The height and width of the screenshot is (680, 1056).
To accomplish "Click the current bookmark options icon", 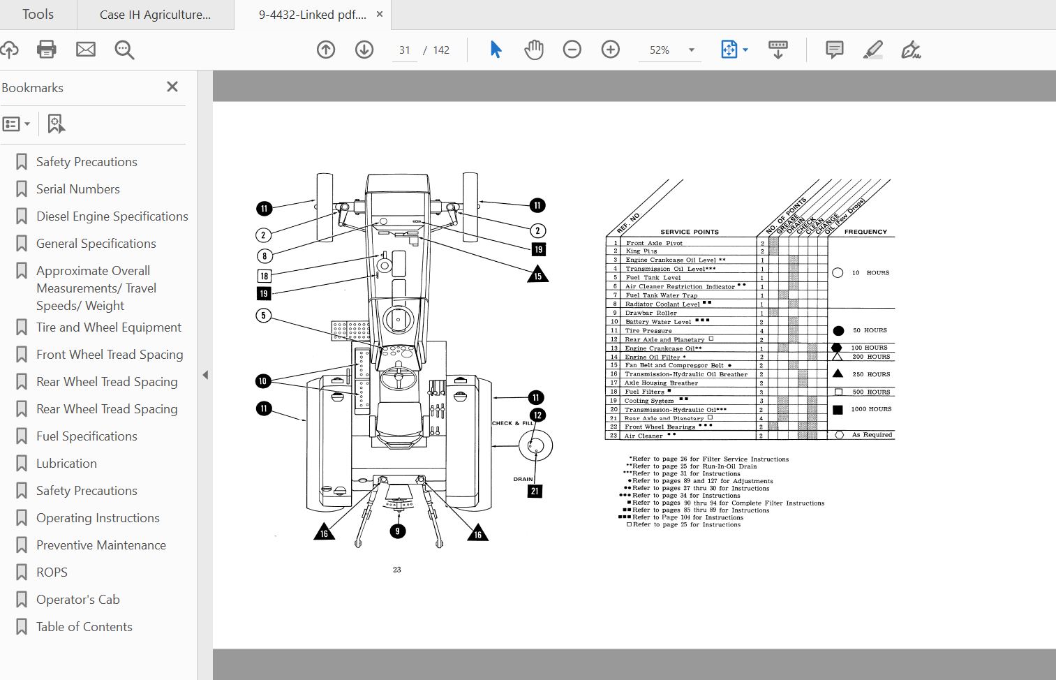I will [56, 124].
